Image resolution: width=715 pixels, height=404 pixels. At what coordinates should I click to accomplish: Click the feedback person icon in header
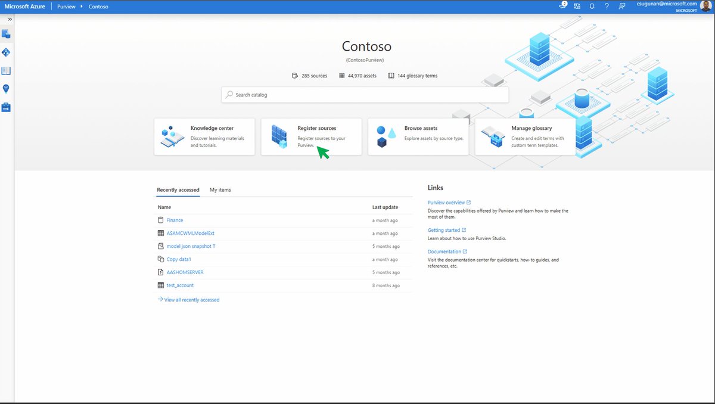[x=622, y=6]
